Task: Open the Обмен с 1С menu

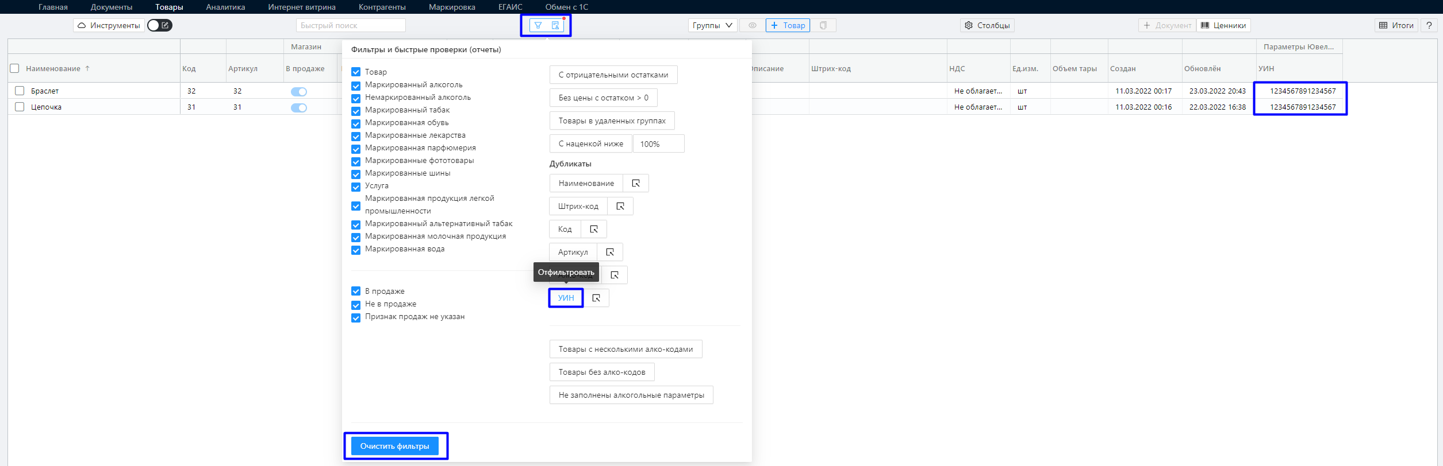Action: tap(567, 7)
